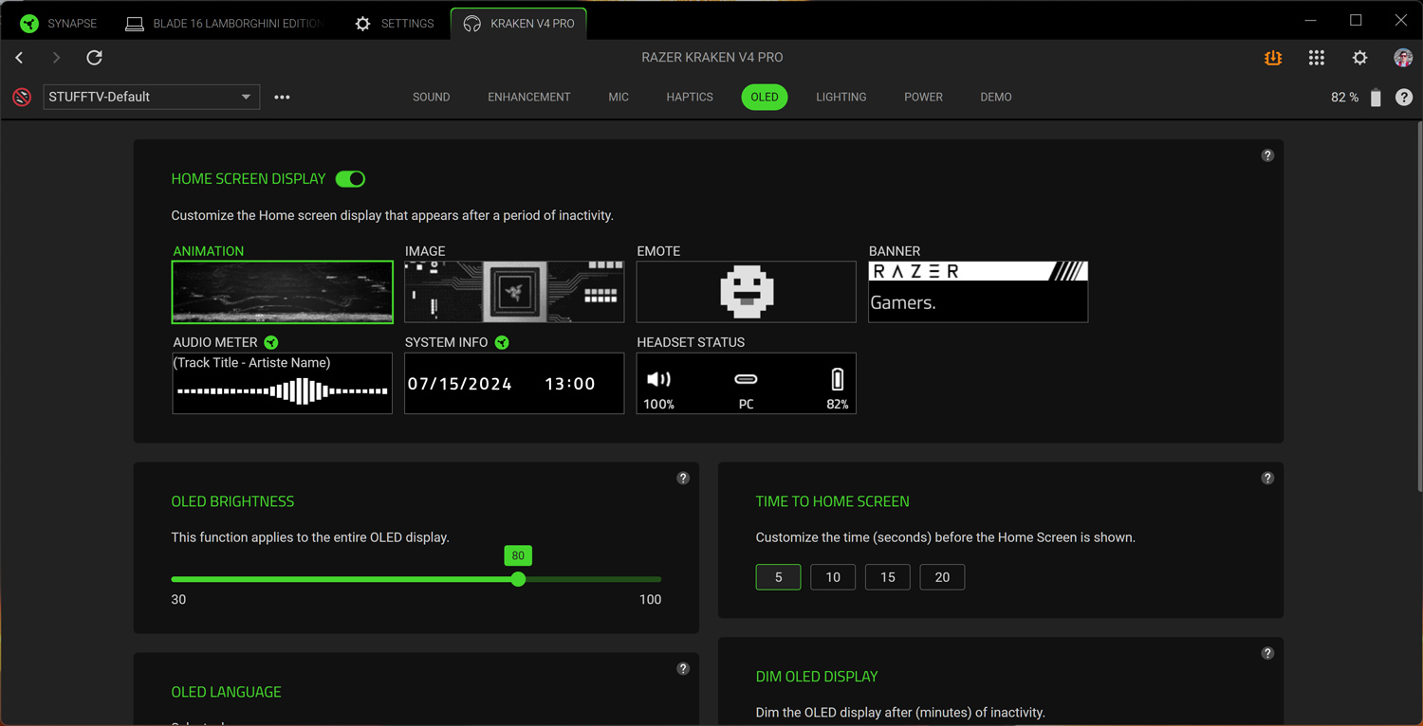
Task: Set time to home screen to 5
Action: tap(778, 577)
